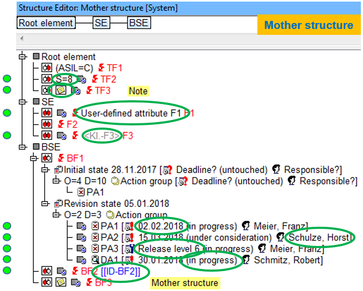
Task: Click the Initial state 28.11.2017 icon
Action: tap(58, 170)
